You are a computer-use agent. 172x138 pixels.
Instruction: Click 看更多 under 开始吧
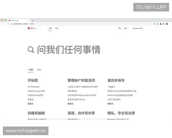tap(30, 104)
